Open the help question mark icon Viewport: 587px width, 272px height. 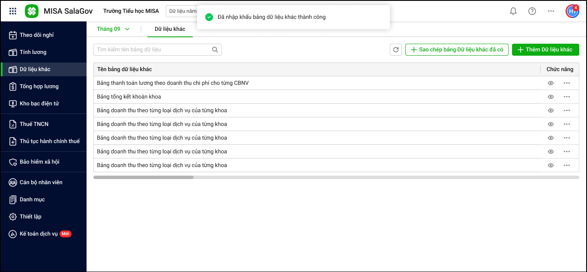pos(532,11)
